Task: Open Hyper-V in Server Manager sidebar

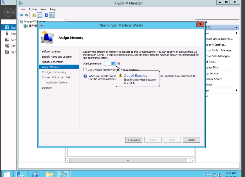Action: coord(10,52)
